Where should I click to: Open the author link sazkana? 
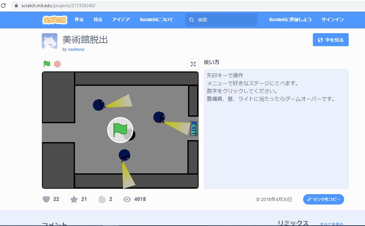click(x=76, y=49)
